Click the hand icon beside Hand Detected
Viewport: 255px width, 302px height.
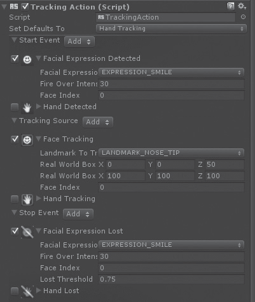(x=27, y=108)
